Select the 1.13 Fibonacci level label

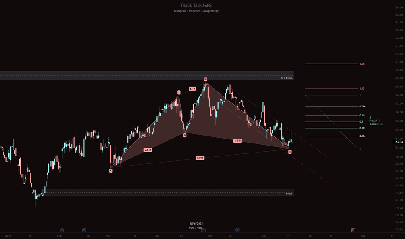tap(362, 88)
